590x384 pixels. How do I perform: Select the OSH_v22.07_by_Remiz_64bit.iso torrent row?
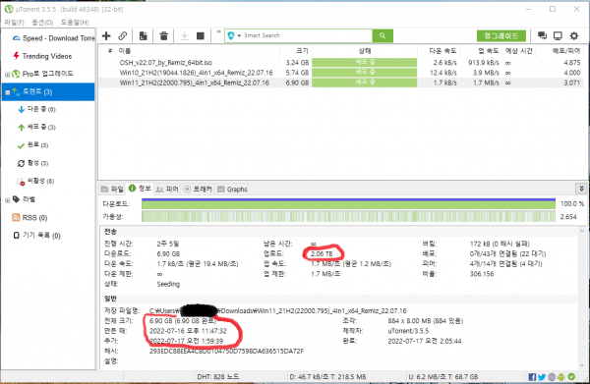pyautogui.click(x=340, y=63)
